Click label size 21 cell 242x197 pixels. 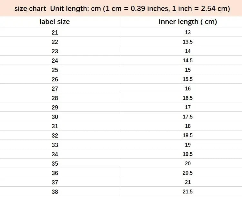tap(55, 32)
